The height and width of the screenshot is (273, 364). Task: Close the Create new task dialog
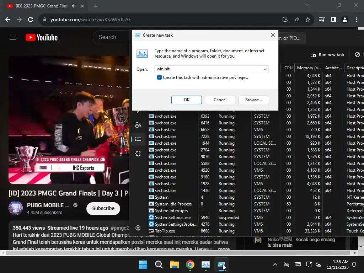pos(273,35)
